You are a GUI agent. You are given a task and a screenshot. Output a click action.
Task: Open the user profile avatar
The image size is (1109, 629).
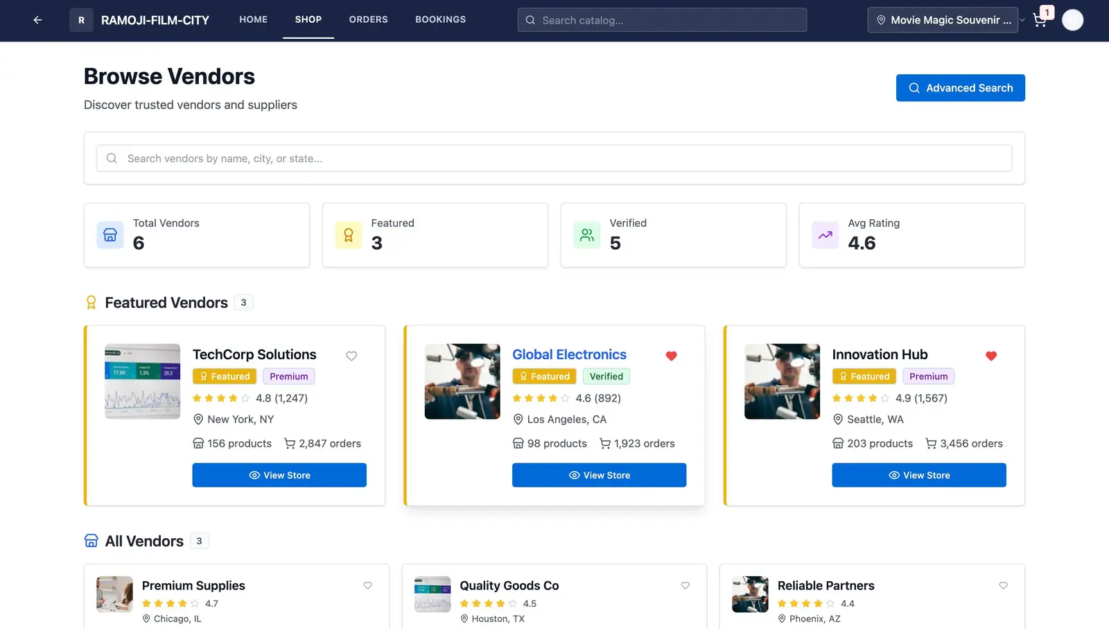pyautogui.click(x=1072, y=20)
